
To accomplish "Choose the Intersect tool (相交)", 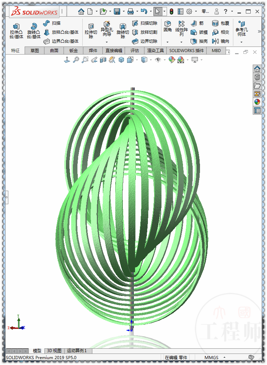I will pyautogui.click(x=221, y=32).
